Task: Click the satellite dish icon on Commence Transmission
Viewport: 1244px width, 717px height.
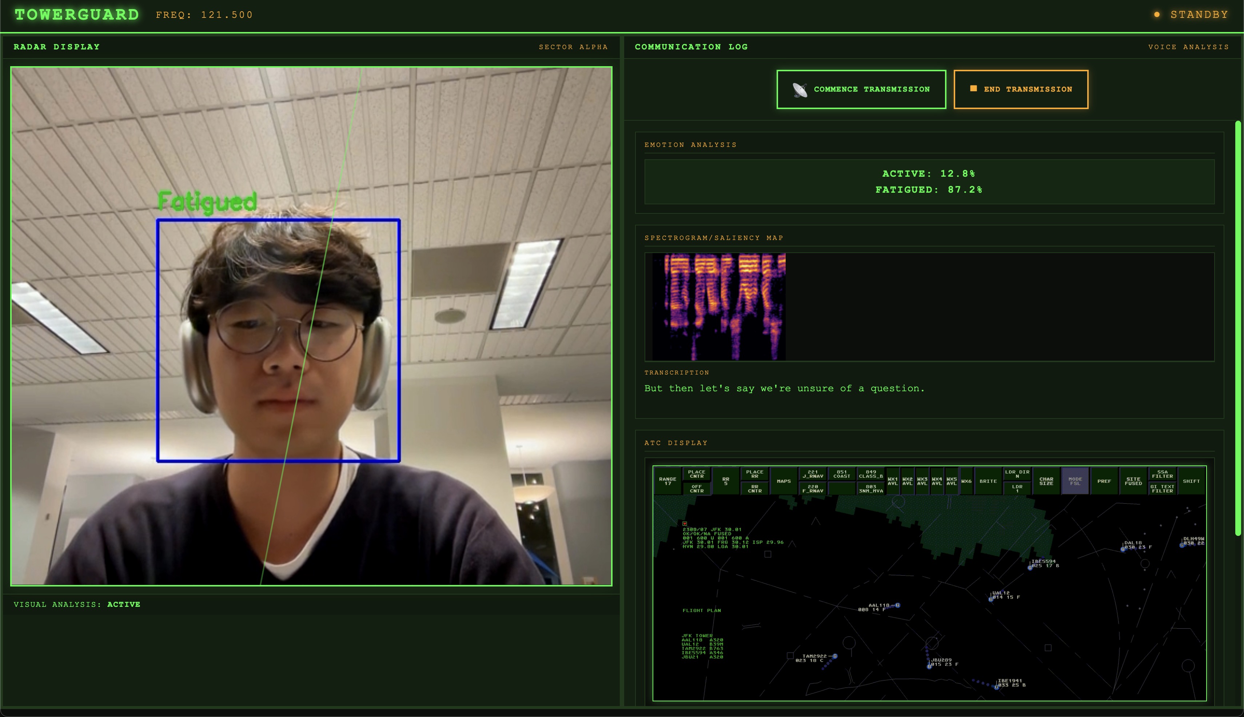Action: [x=800, y=89]
